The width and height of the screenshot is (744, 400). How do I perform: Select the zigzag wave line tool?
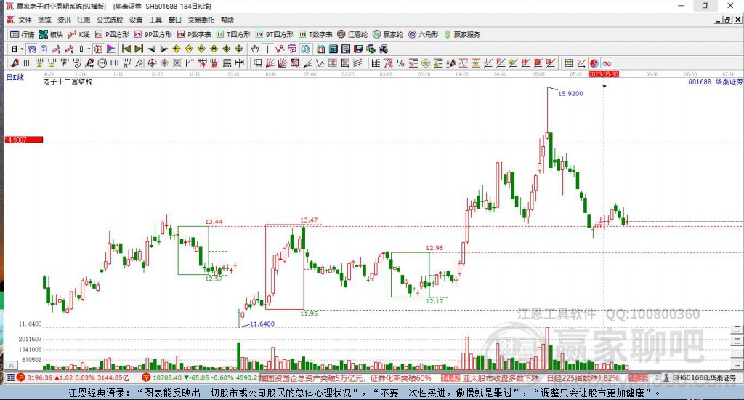tap(320, 63)
